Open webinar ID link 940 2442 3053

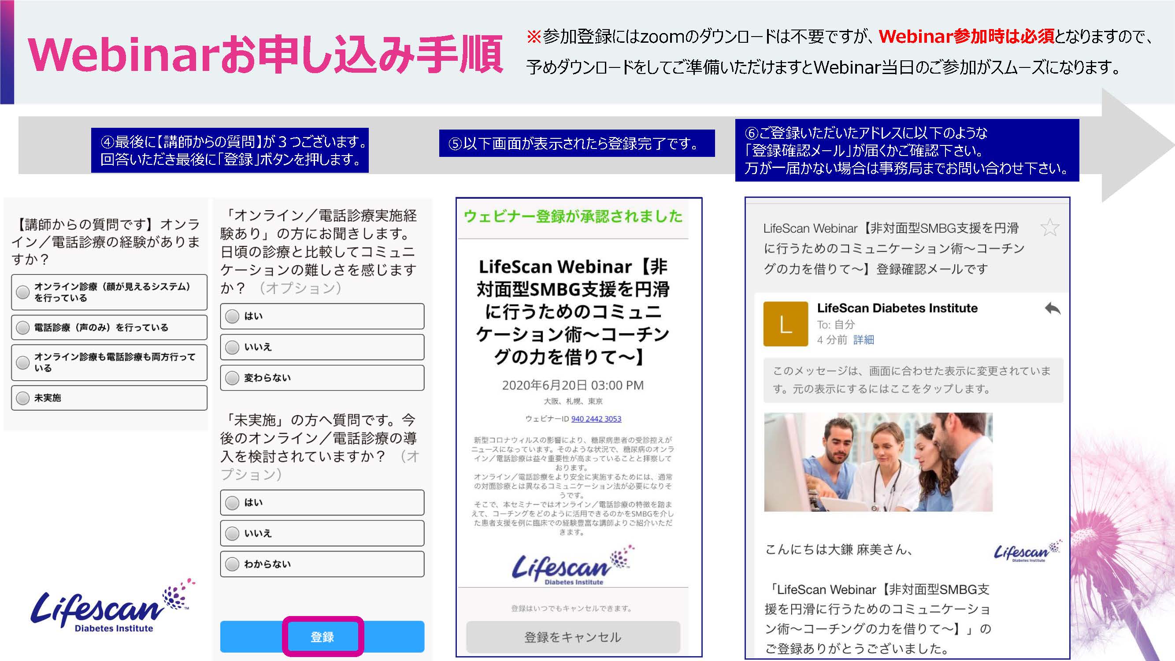(596, 419)
